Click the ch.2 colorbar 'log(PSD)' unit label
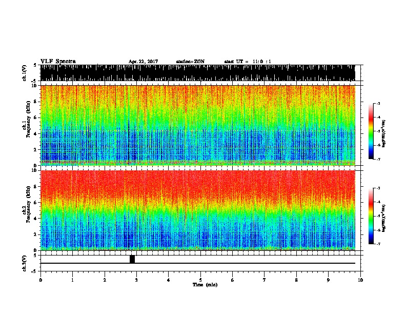This screenshot has width=406, height=314. point(384,219)
